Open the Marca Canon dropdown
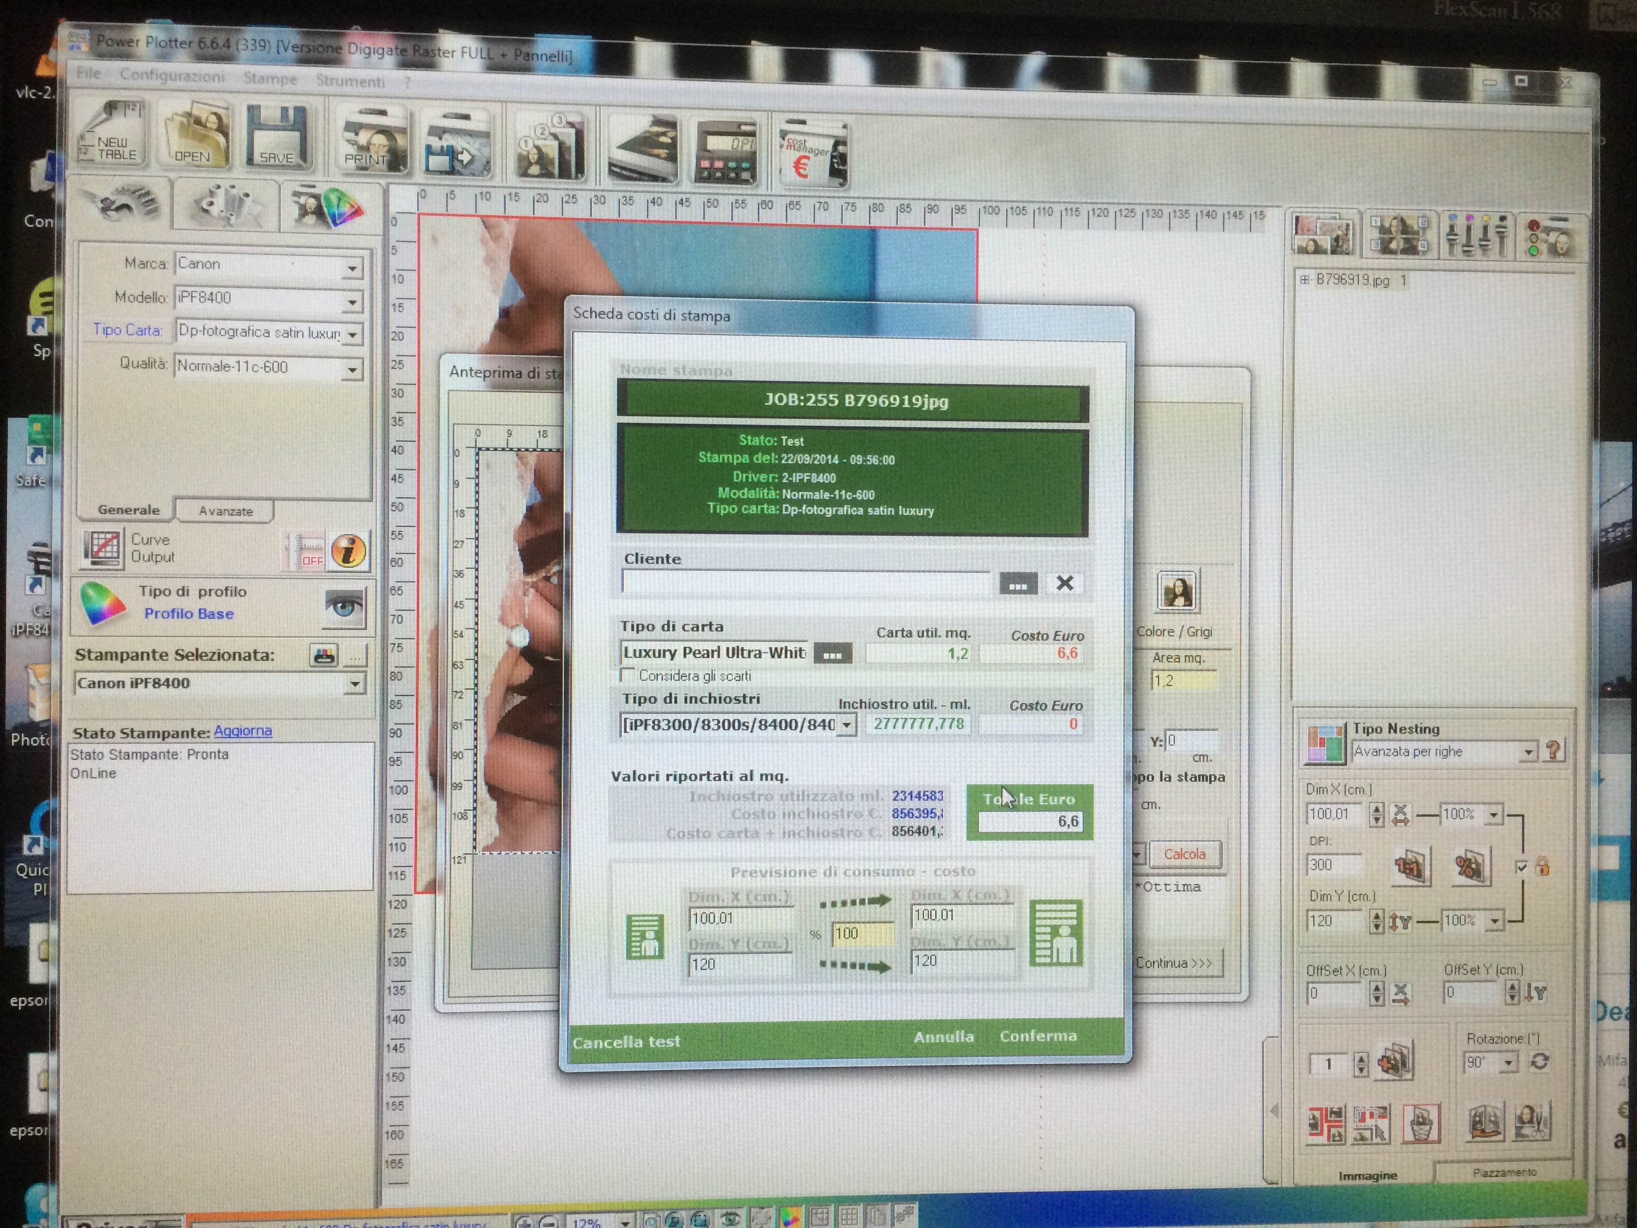 [x=352, y=268]
